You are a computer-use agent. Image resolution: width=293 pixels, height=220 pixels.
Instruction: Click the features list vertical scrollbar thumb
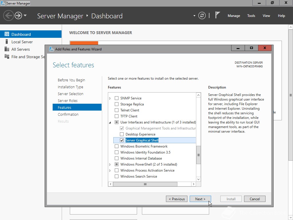(x=199, y=155)
